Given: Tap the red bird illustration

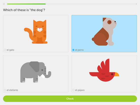Looking at the screenshot, I should (104, 70).
